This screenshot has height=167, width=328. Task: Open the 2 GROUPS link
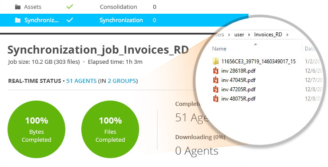(122, 81)
